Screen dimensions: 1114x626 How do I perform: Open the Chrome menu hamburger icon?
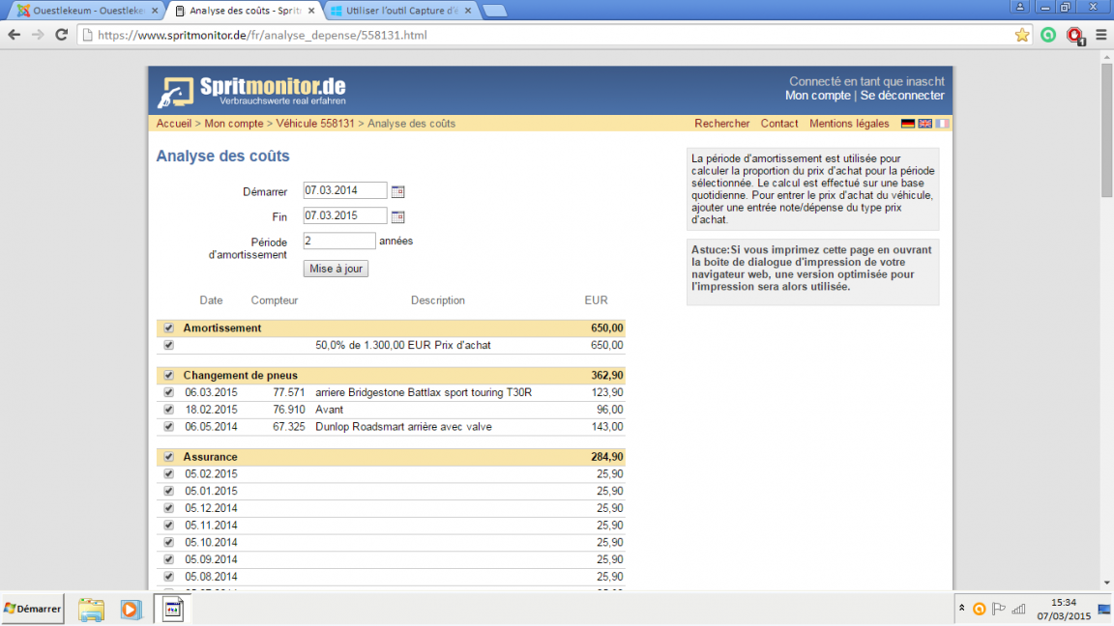(x=1099, y=35)
